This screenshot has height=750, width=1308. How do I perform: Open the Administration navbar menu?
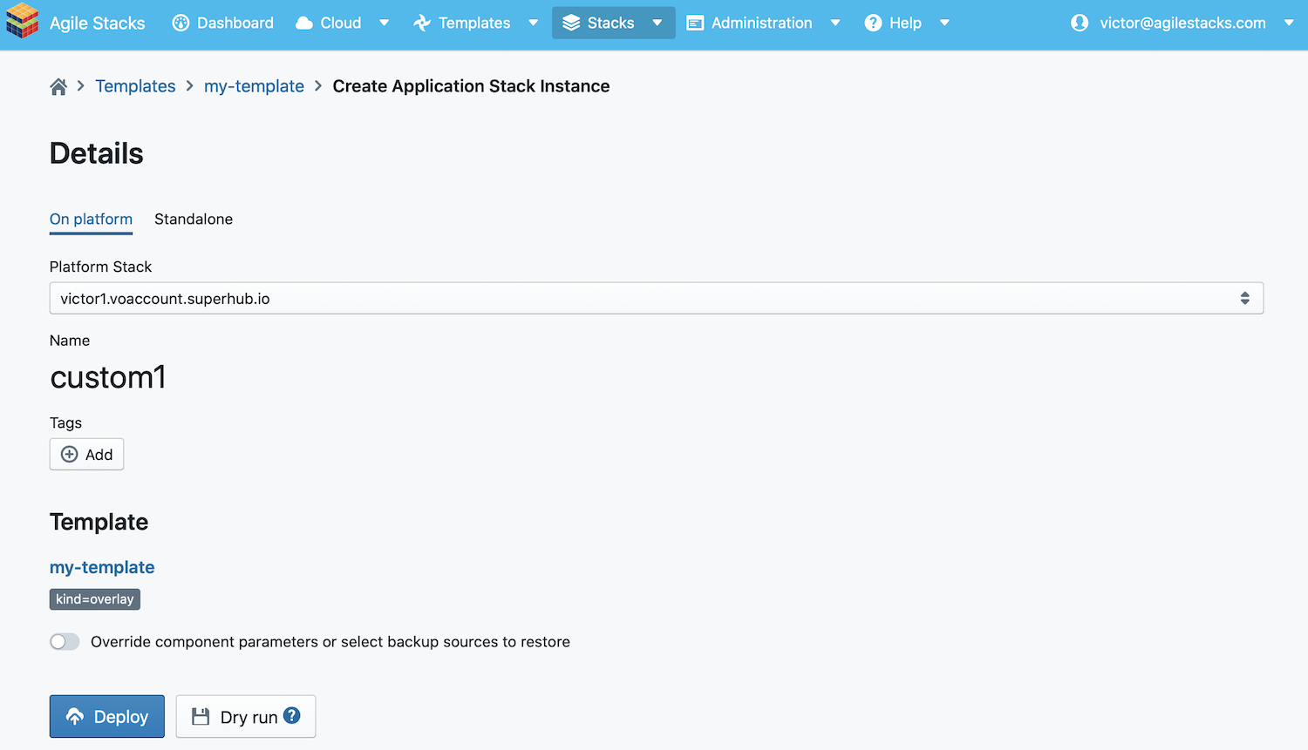(x=761, y=23)
